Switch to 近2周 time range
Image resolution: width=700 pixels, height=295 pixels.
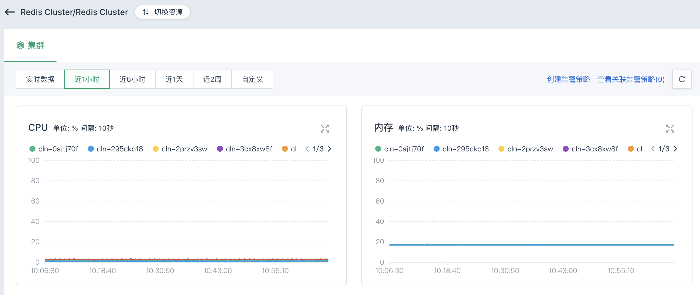click(212, 79)
